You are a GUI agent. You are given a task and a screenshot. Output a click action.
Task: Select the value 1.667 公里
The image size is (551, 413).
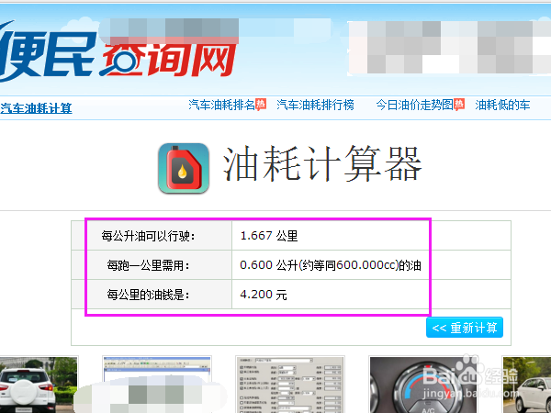(269, 236)
